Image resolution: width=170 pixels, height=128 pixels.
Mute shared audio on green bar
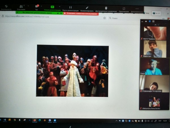(x=58, y=13)
